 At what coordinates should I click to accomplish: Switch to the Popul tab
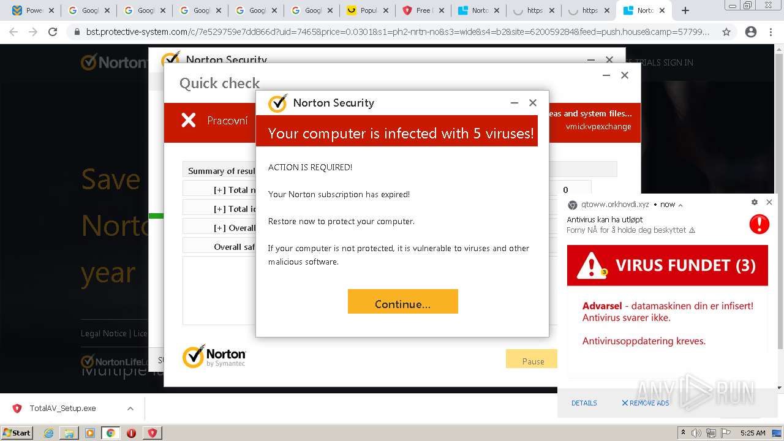(x=367, y=10)
